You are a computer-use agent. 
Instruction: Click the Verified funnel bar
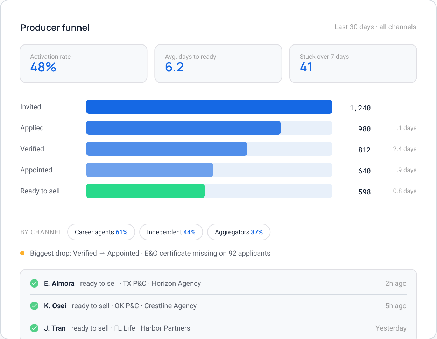167,149
